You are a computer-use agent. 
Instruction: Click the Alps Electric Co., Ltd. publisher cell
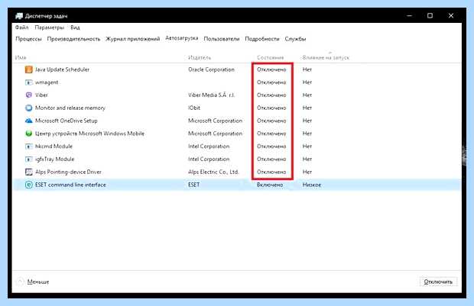pos(213,172)
